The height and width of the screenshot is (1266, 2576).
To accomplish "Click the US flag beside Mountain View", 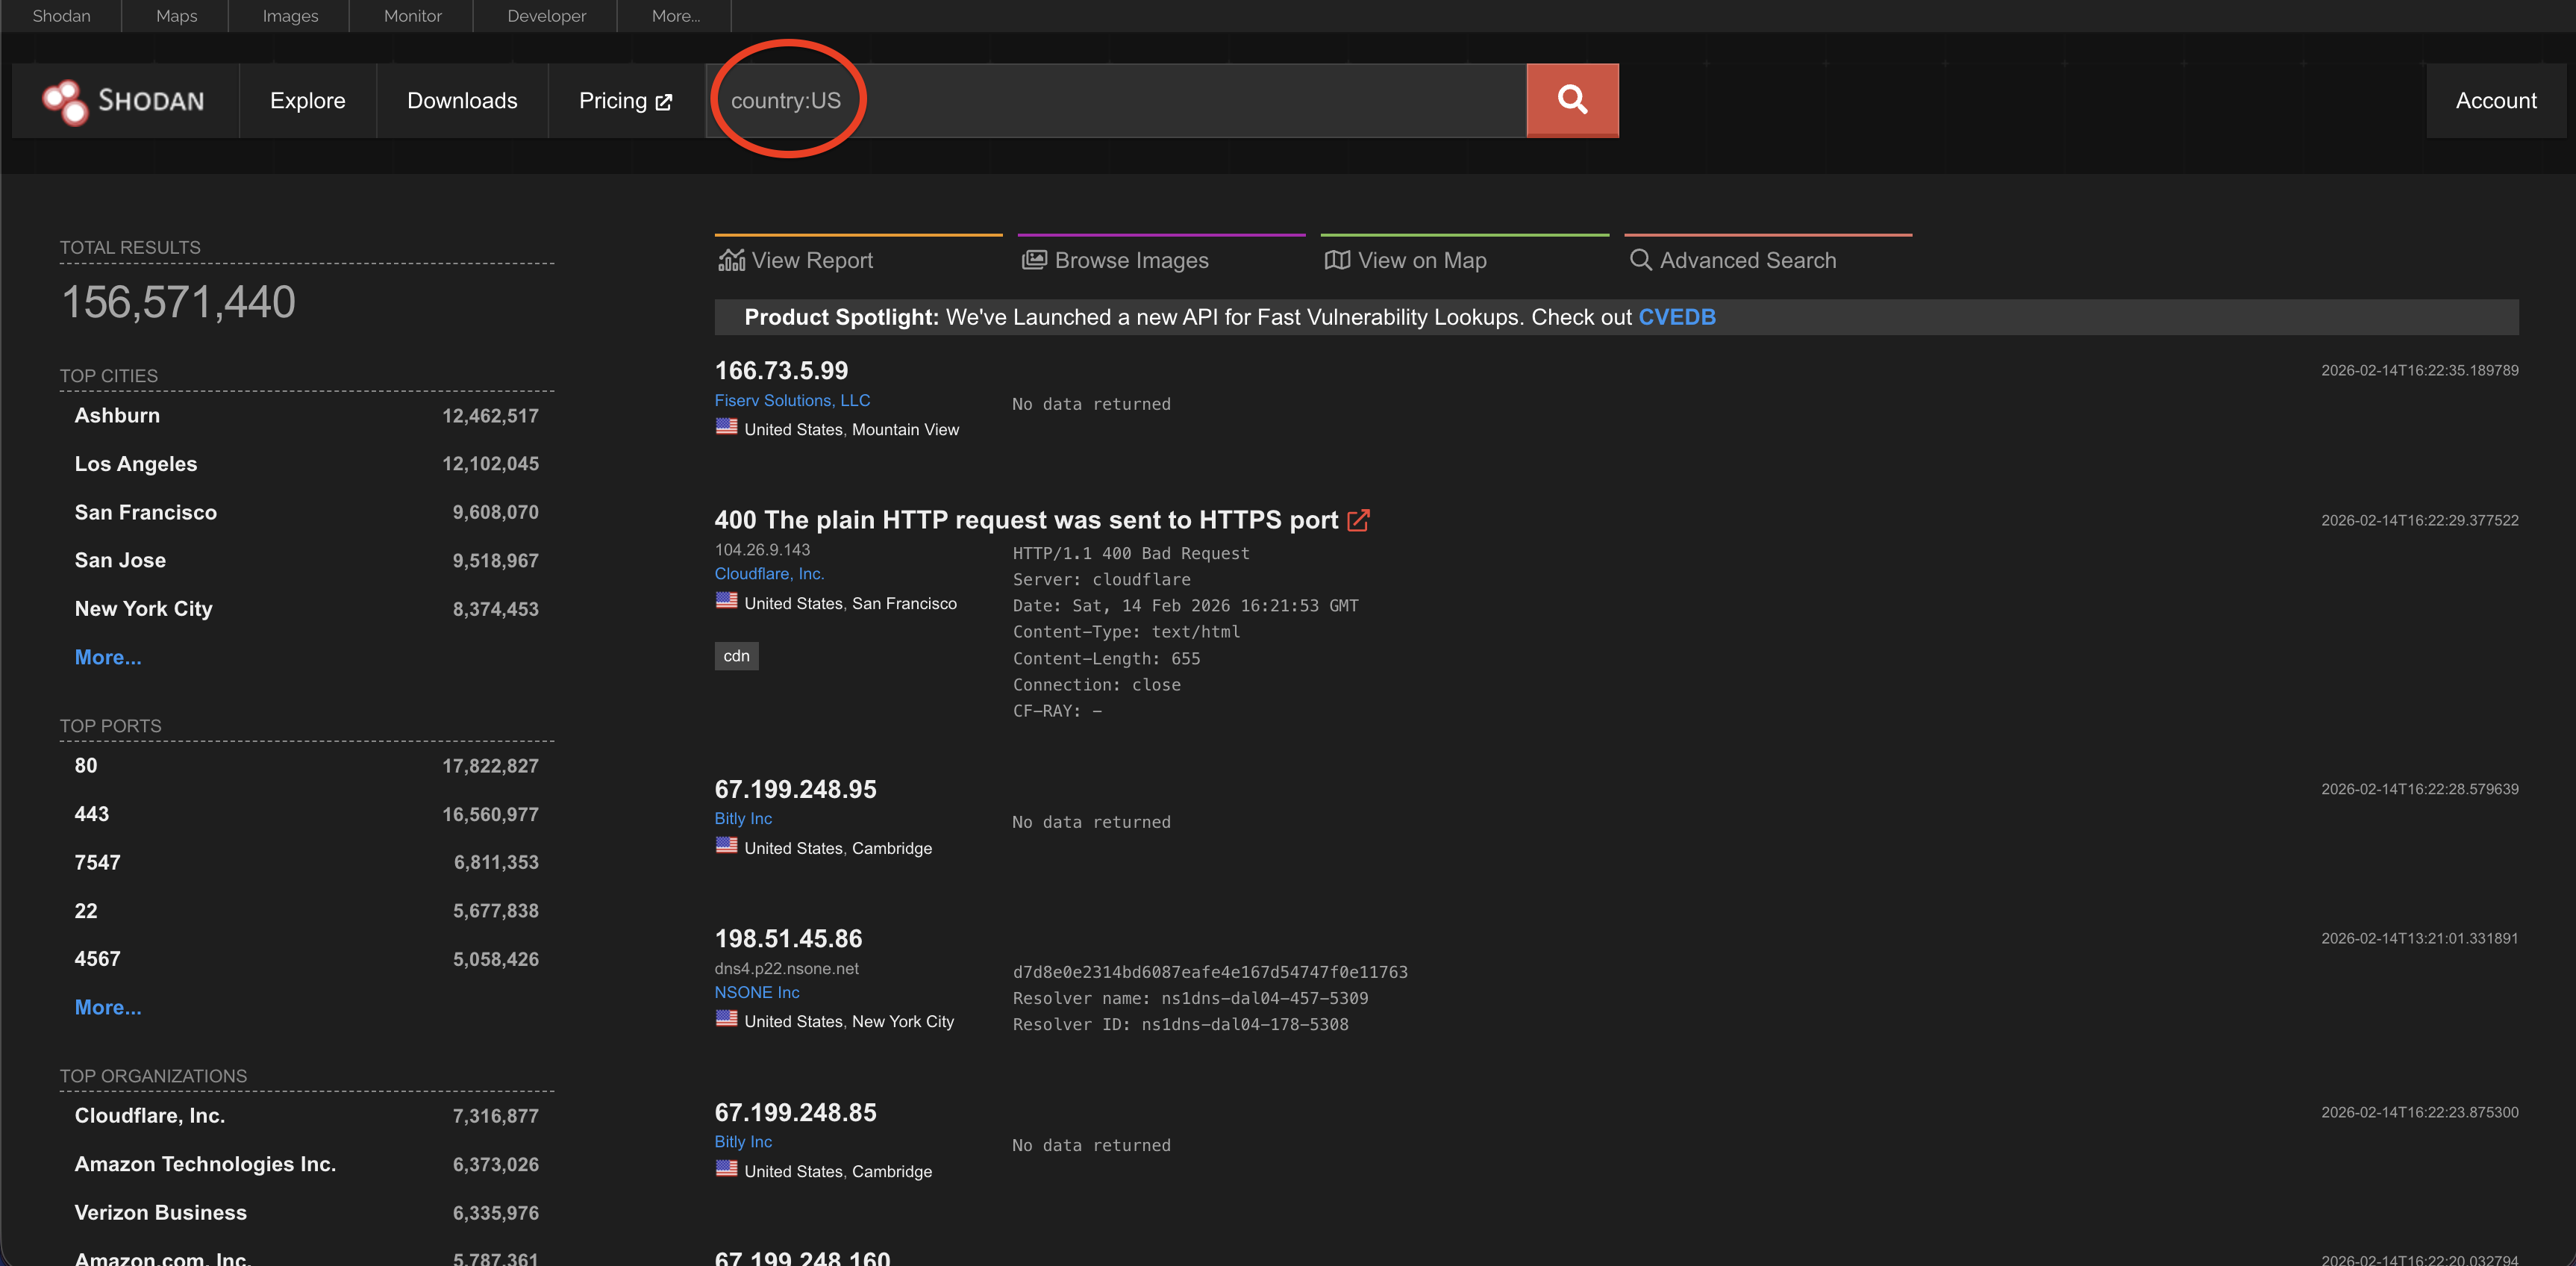I will pyautogui.click(x=726, y=427).
